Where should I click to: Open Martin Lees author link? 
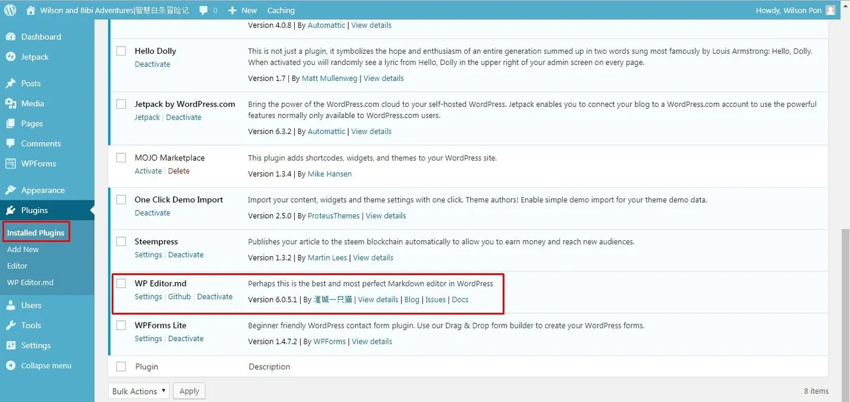(327, 257)
